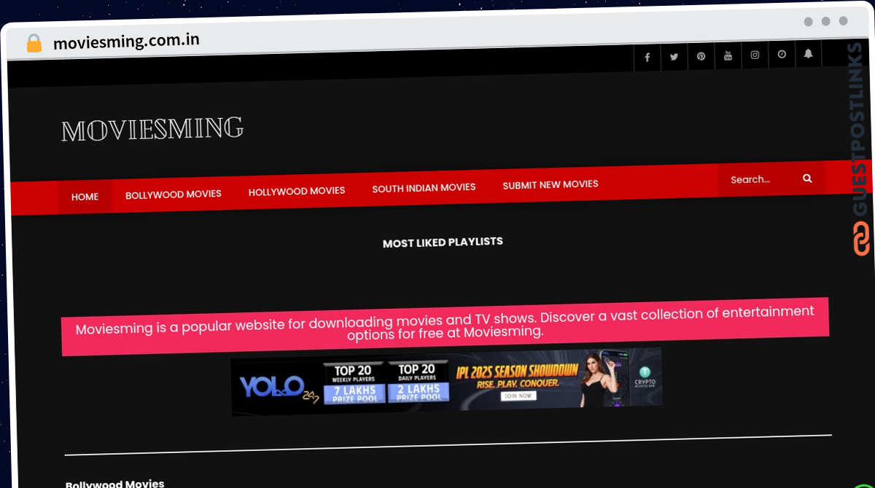Viewport: 875px width, 488px height.
Task: Open Hollywood Movies menu
Action: click(x=297, y=191)
